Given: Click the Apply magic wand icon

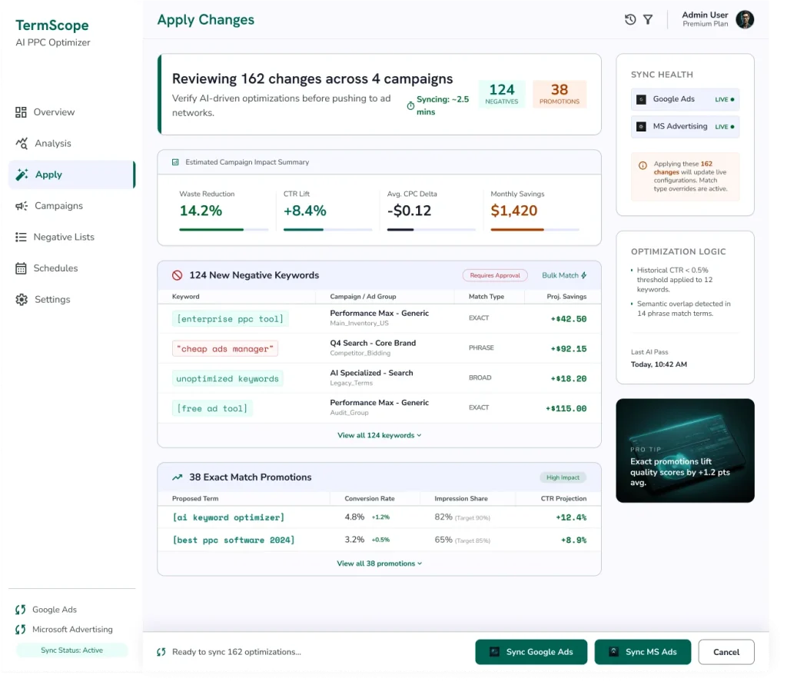Looking at the screenshot, I should pos(22,175).
